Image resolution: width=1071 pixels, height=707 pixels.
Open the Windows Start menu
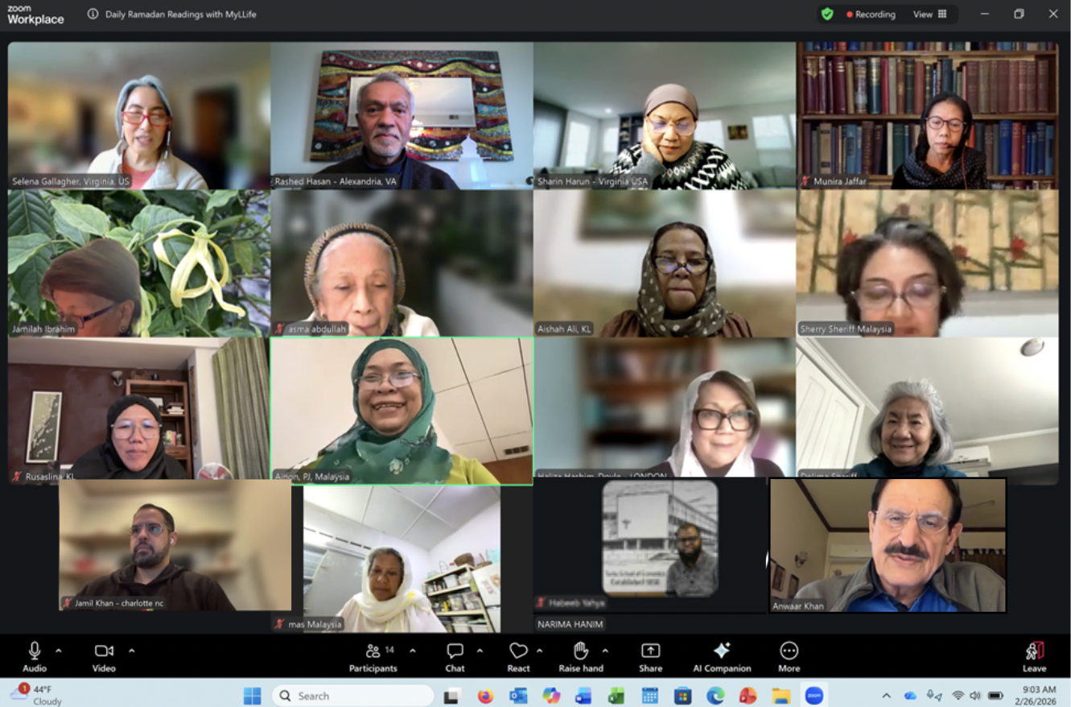click(x=252, y=696)
